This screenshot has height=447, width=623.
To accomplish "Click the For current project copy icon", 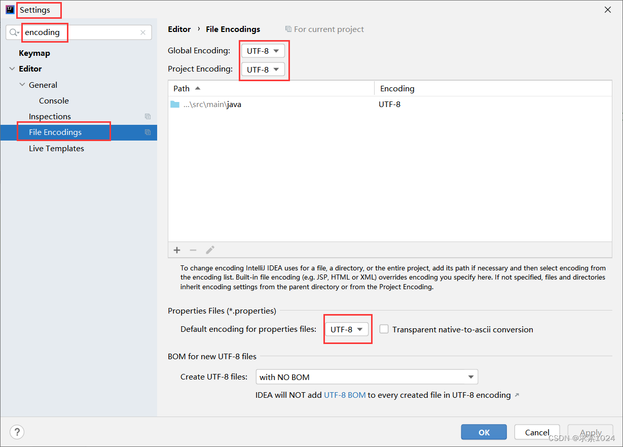I will tap(288, 29).
